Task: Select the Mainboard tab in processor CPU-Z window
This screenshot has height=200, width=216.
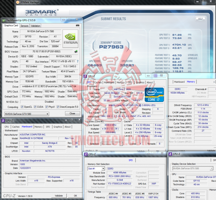Action: coord(109,82)
